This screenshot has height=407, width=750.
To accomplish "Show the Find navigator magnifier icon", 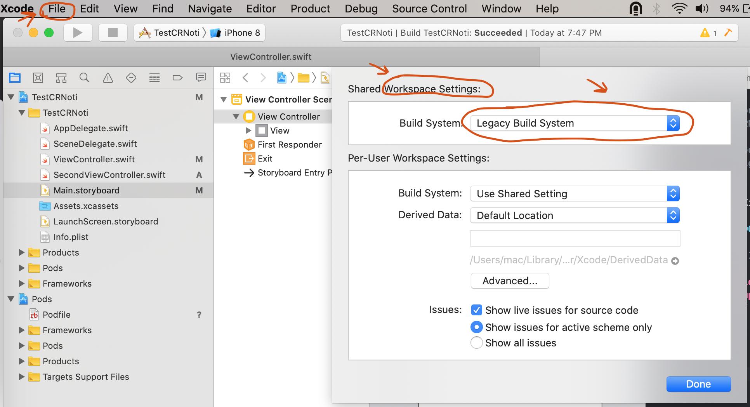I will (x=84, y=78).
